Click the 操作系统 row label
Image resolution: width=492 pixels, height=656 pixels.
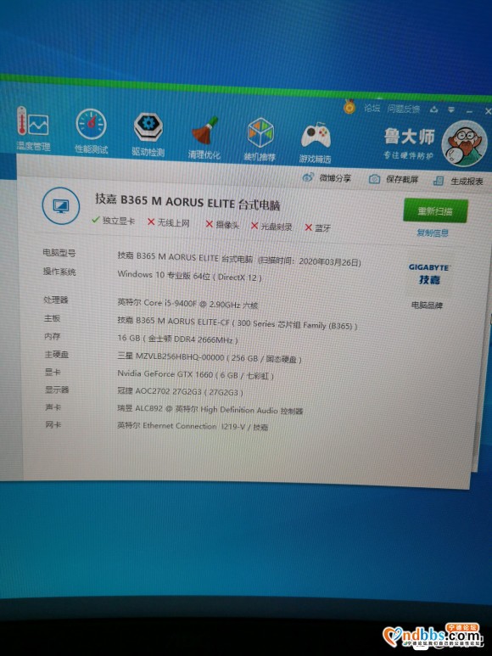click(59, 271)
